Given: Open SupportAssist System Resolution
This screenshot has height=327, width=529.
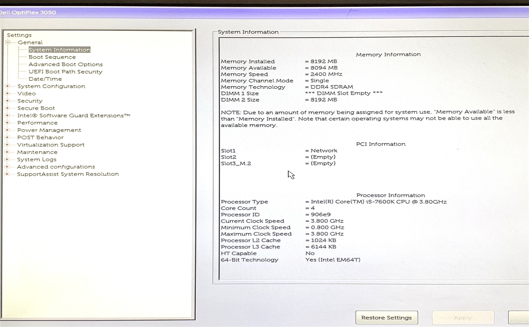Looking at the screenshot, I should click(68, 174).
